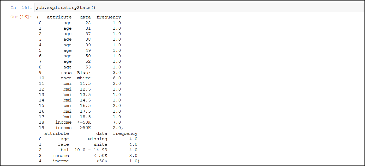Click the data column header text
The image size is (365, 166).
85,17
